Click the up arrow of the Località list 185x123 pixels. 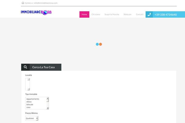pyautogui.click(x=29, y=79)
